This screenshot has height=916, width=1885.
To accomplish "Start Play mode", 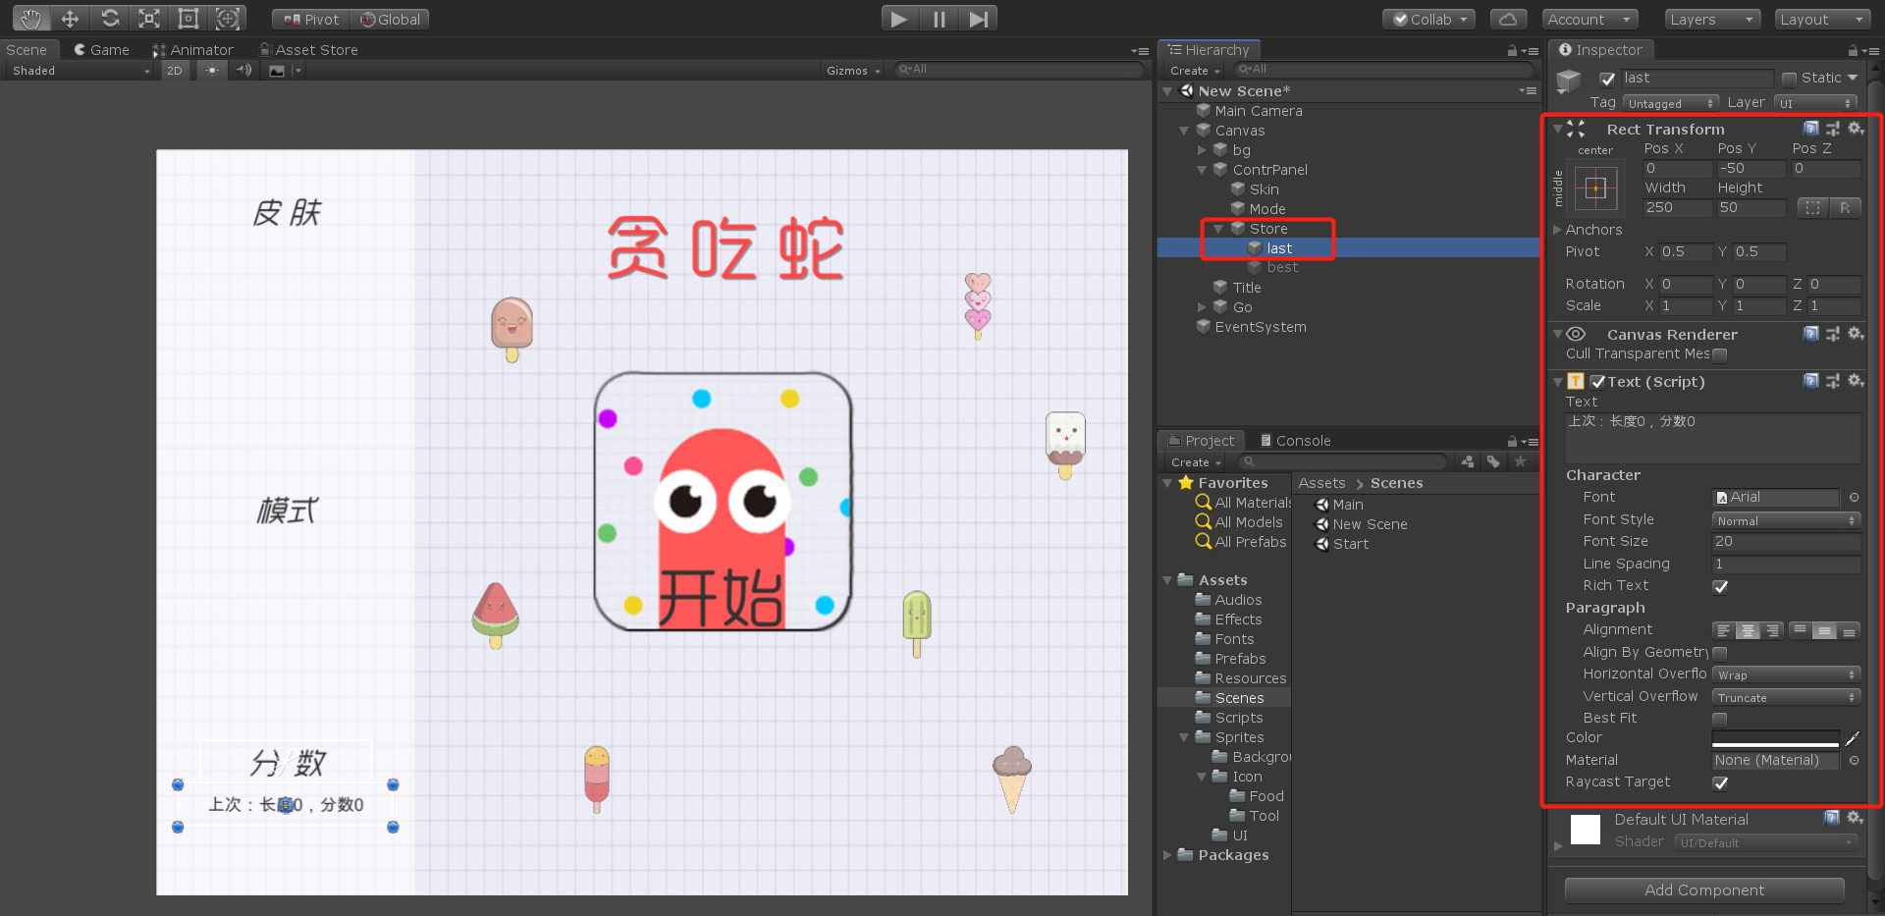I will (898, 19).
